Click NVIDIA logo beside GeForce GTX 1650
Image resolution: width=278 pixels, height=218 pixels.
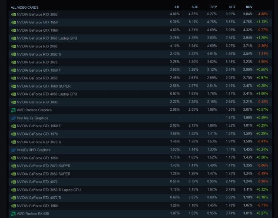click(x=13, y=22)
